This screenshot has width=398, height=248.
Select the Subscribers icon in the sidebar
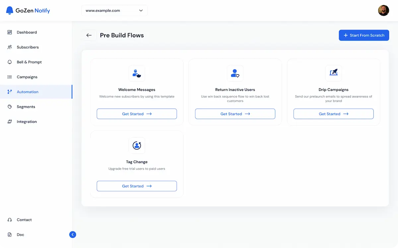(10, 47)
